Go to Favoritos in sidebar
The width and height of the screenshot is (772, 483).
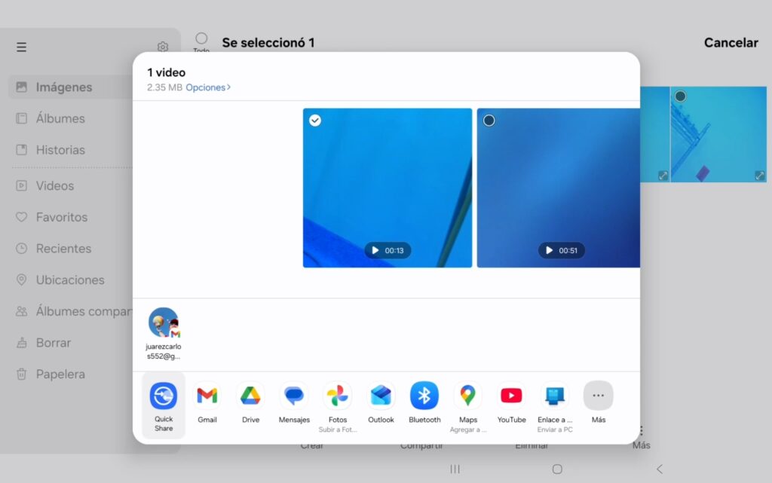[x=61, y=217]
